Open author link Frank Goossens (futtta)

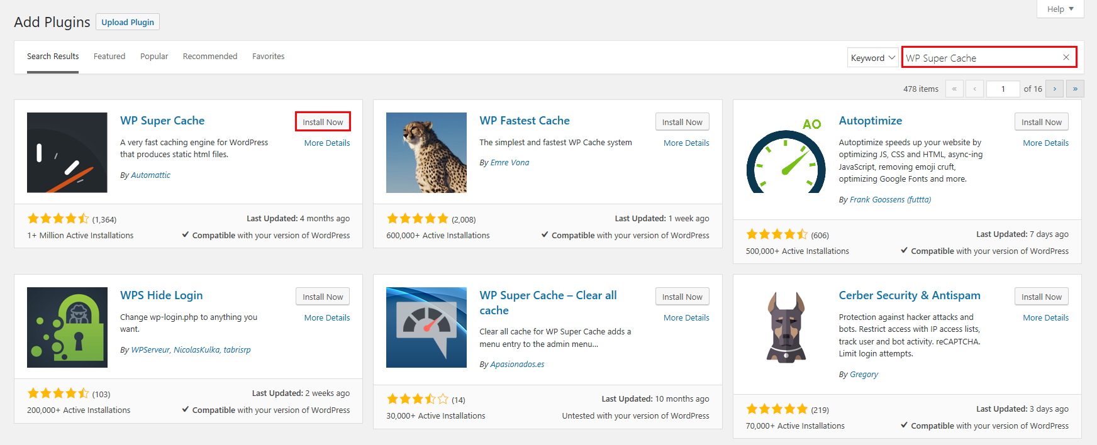tap(890, 200)
